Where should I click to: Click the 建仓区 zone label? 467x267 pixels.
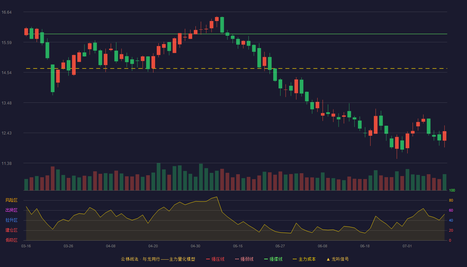(x=11, y=230)
